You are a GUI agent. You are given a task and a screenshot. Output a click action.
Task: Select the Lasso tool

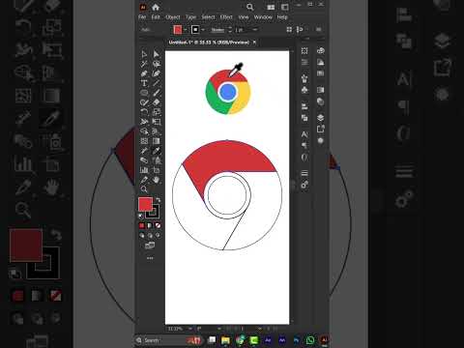(157, 64)
